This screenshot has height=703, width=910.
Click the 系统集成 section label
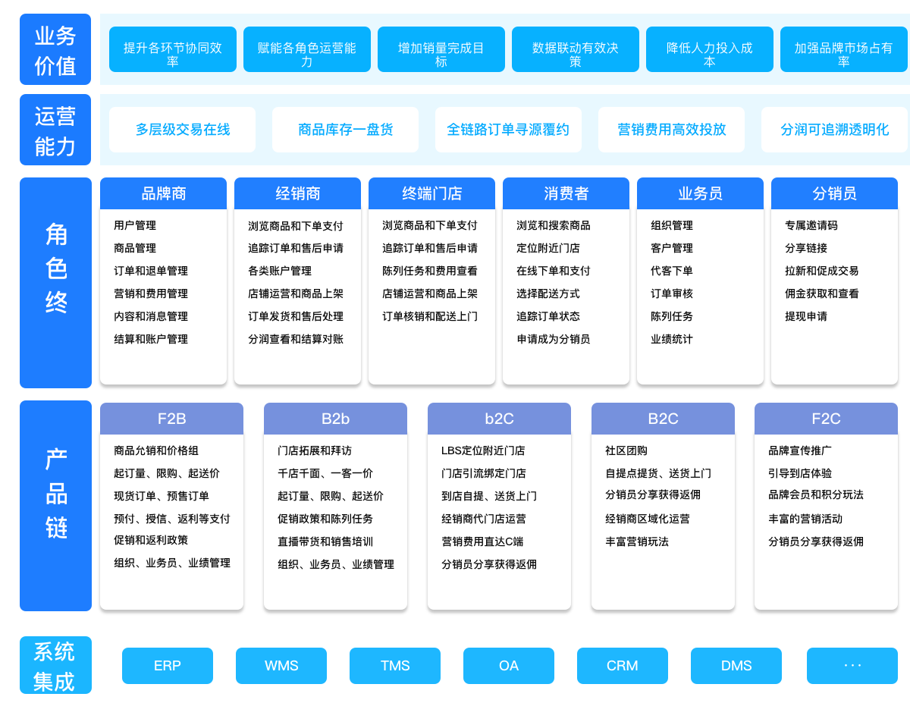(x=55, y=665)
